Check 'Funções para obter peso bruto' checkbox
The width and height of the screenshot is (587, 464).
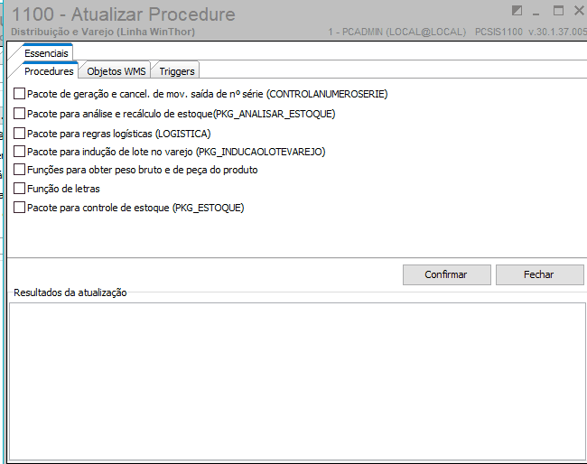[x=19, y=170]
